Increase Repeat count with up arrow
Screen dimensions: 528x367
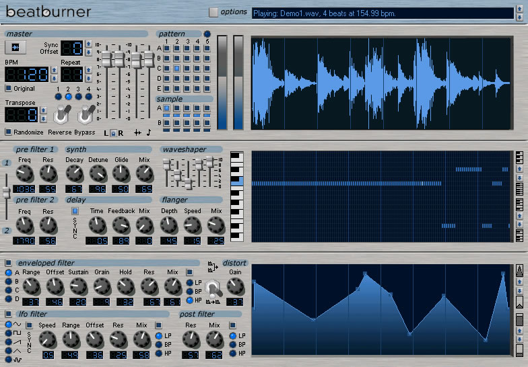coord(88,70)
